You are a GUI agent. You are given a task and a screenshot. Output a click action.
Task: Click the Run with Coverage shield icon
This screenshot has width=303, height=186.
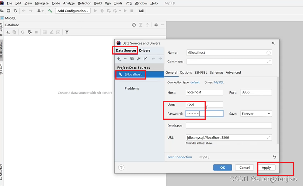(x=109, y=11)
